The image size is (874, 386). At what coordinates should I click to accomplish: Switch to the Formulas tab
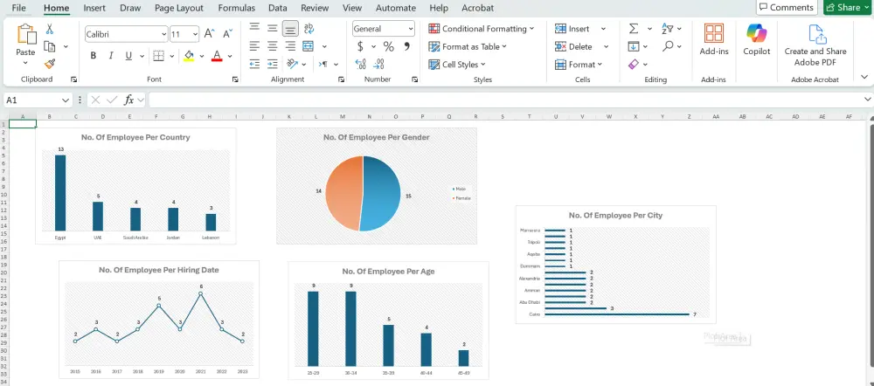[x=236, y=8]
